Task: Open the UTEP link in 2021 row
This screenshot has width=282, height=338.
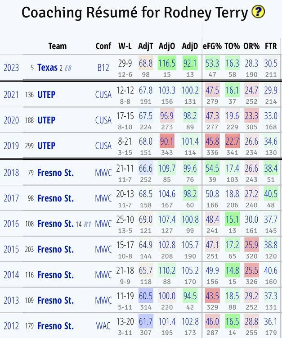Action: pyautogui.click(x=46, y=95)
